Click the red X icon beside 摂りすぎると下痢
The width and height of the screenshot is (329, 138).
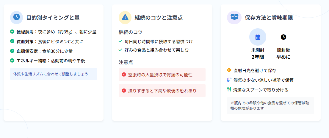124,91
